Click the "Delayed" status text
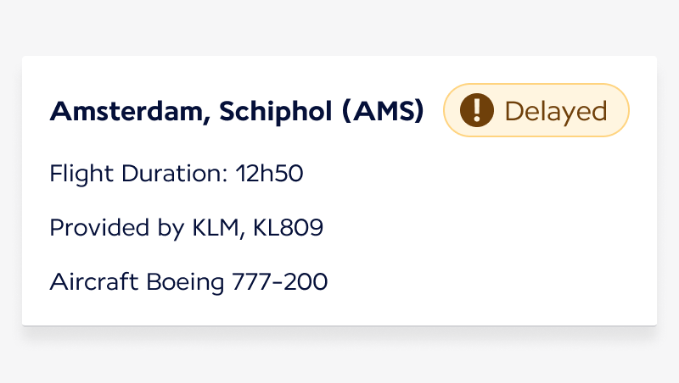Image resolution: width=679 pixels, height=383 pixels. click(x=556, y=111)
